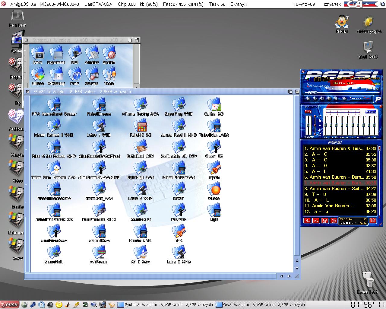Open the PinballDreams game icon
Viewport: 386px width, 309px height.
pos(99,107)
